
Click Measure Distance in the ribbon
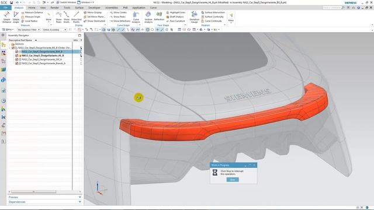pyautogui.click(x=32, y=12)
